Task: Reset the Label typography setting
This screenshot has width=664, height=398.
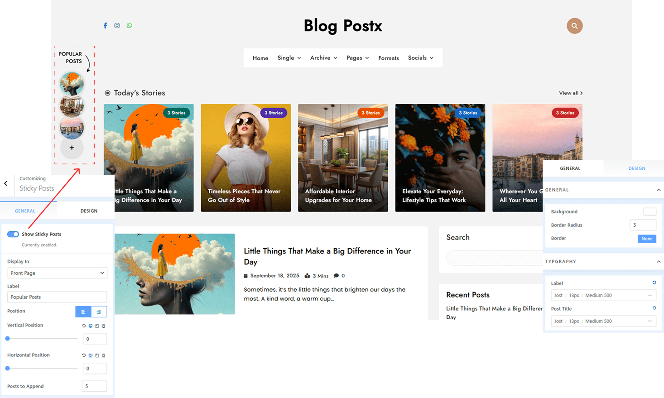Action: (x=654, y=283)
